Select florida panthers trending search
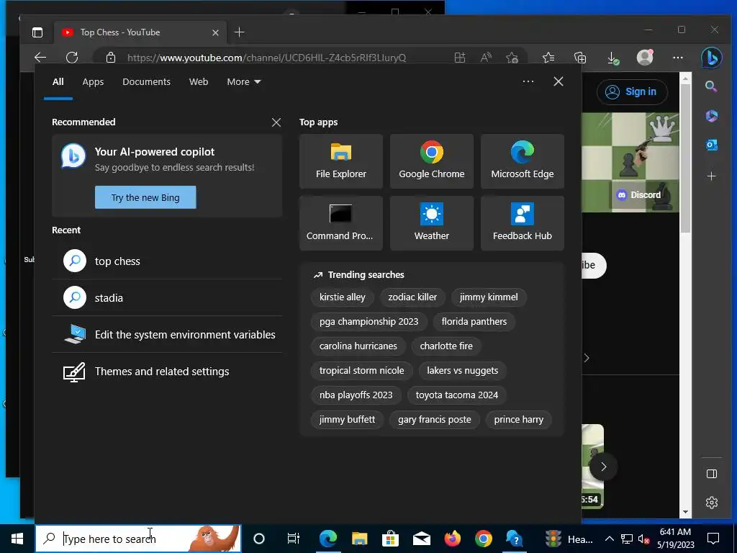The height and width of the screenshot is (553, 737). coord(474,322)
